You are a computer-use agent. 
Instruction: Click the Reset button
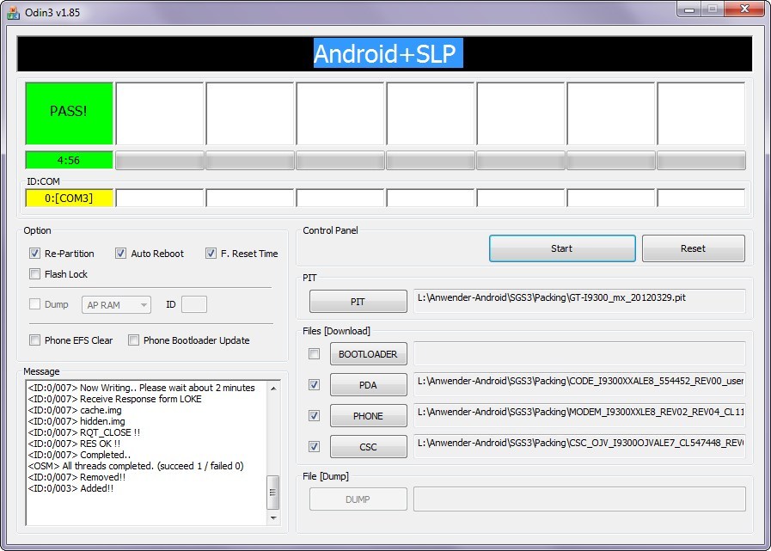click(694, 248)
